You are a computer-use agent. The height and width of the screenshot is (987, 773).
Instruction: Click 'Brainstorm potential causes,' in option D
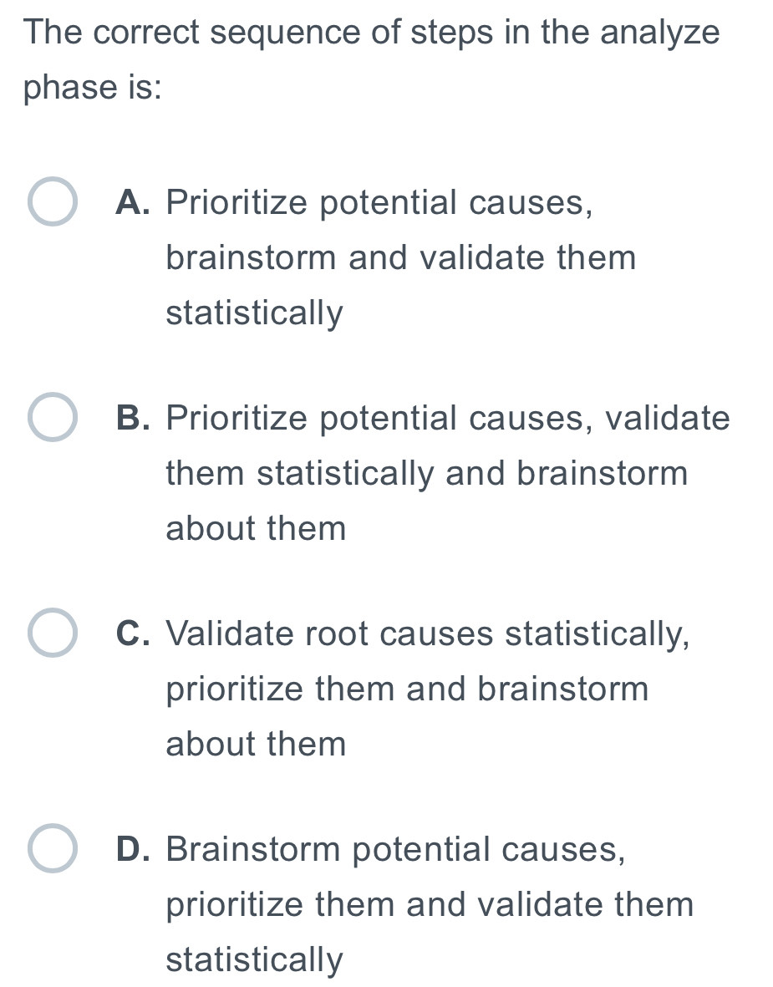[395, 849]
